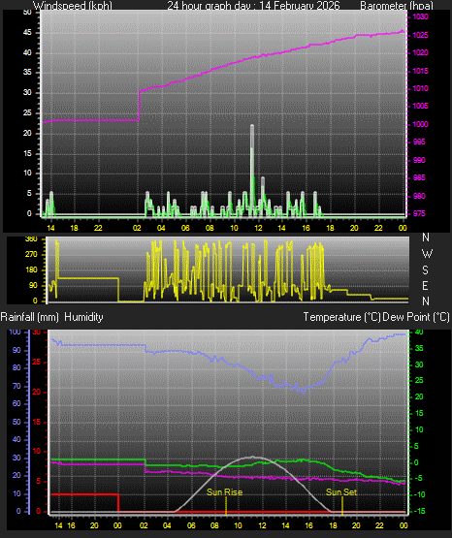Viewport: 452px width, 538px height.
Task: Click the 975 barometer axis value
Action: click(x=419, y=213)
